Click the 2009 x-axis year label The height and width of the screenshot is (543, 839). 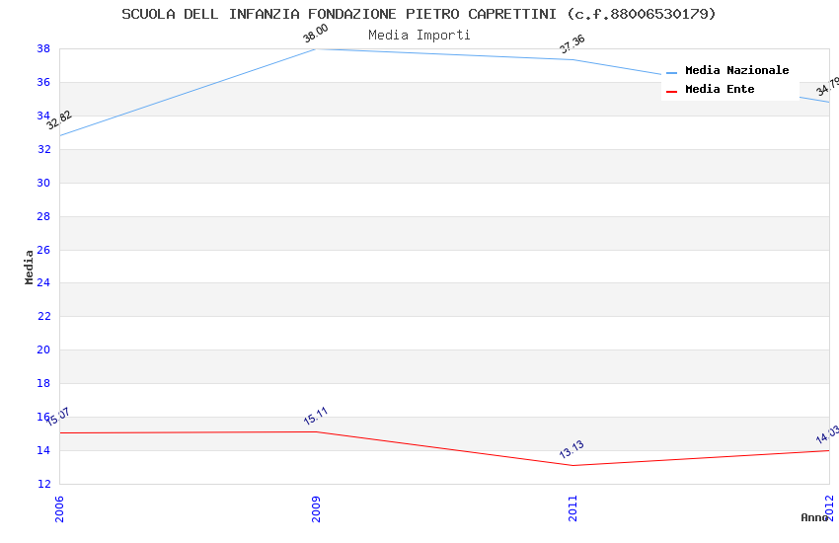coord(316,508)
